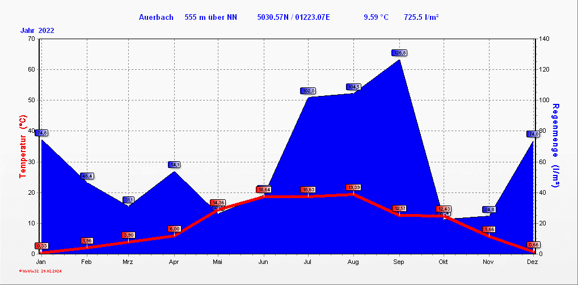Click the November temperature label 5,66
This screenshot has width=578, height=285.
[x=489, y=229]
